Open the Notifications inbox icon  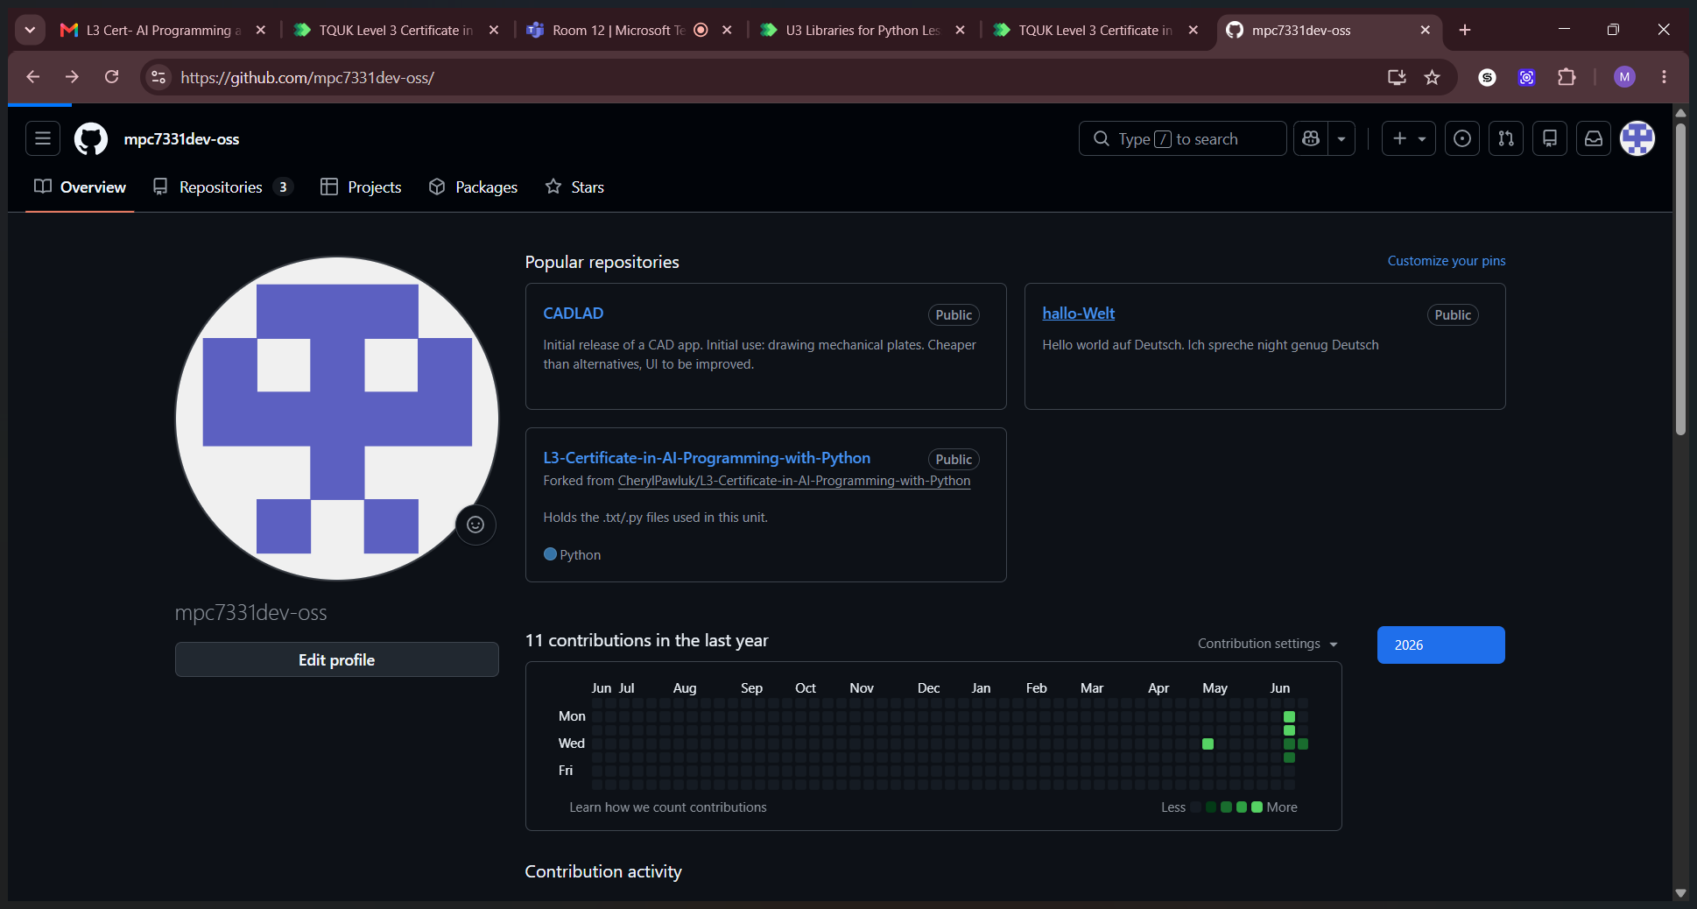click(1594, 138)
